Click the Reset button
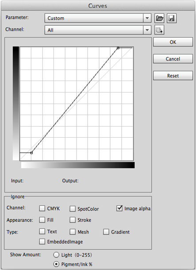Image resolution: width=196 pixels, height=270 pixels. pos(173,76)
